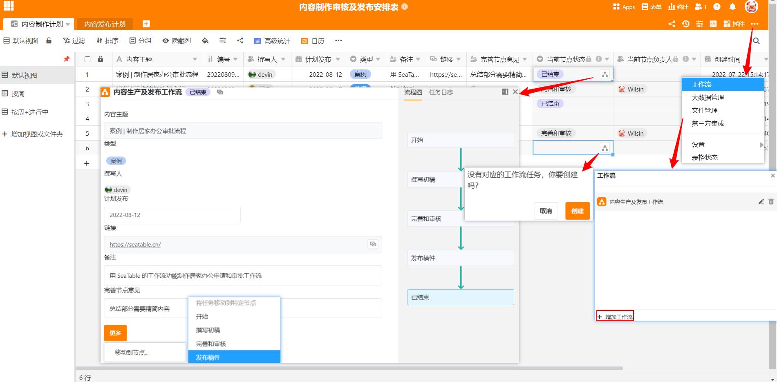Switch to the 任务日志 tab in workflow dialog

click(441, 92)
